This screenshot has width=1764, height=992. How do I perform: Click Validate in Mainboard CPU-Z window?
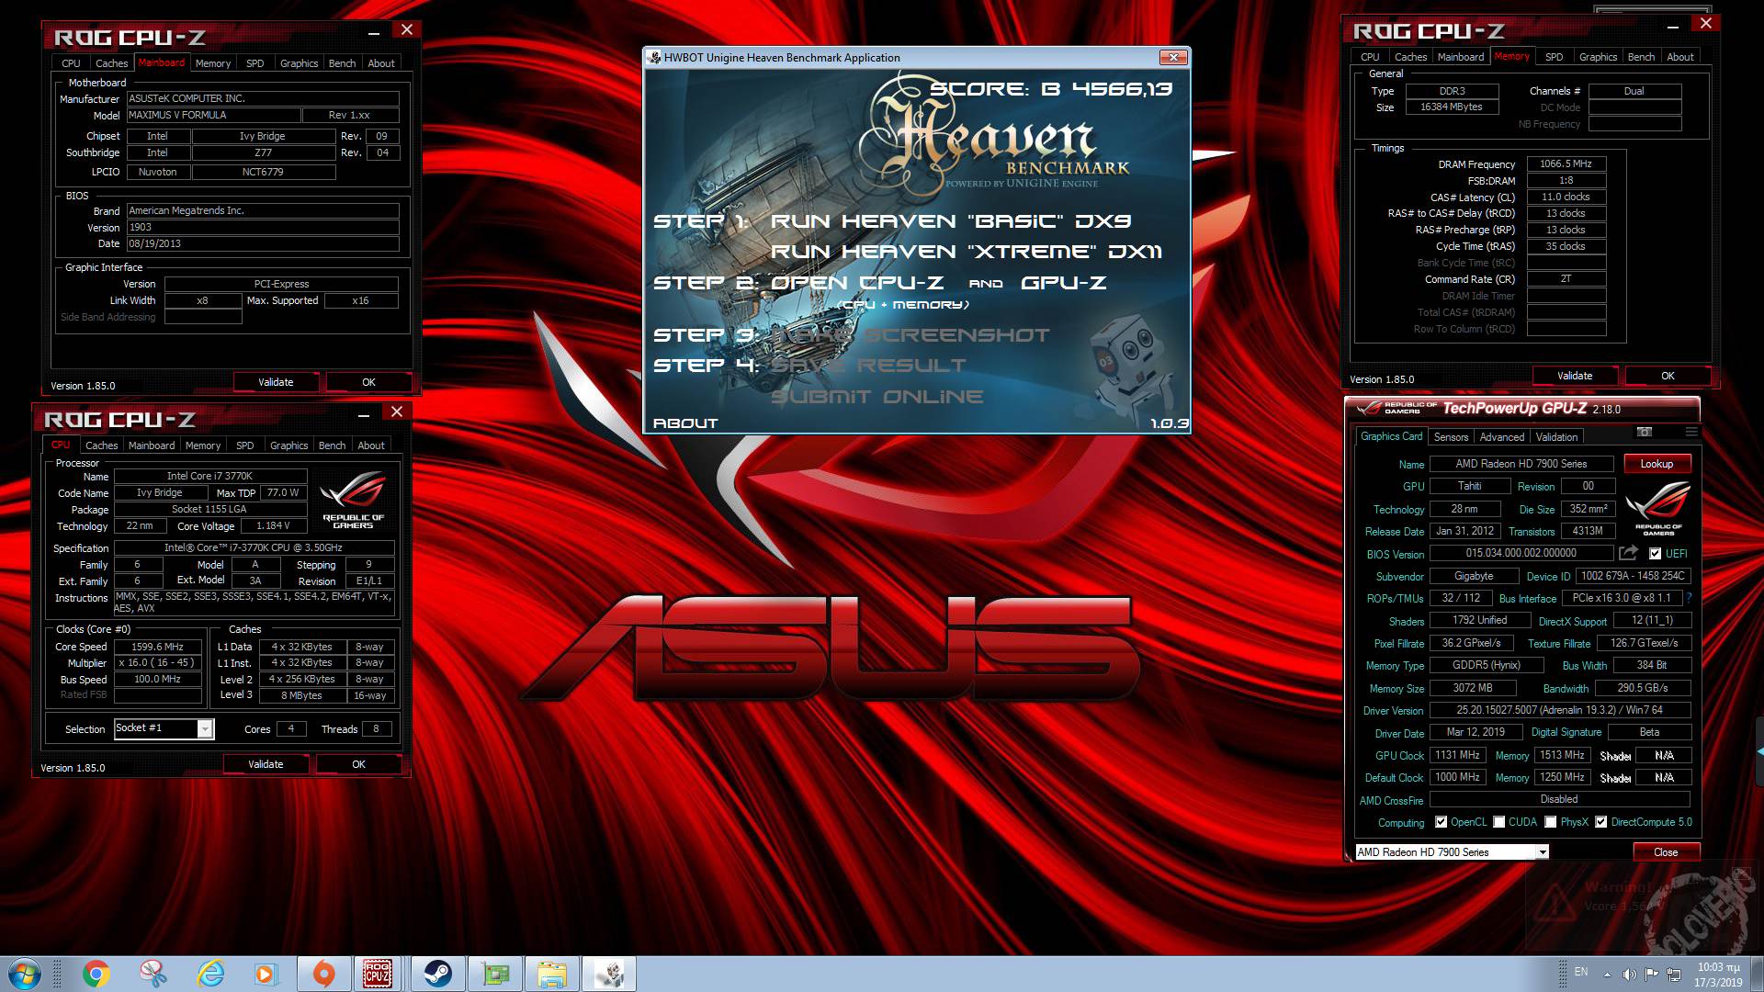click(x=276, y=382)
